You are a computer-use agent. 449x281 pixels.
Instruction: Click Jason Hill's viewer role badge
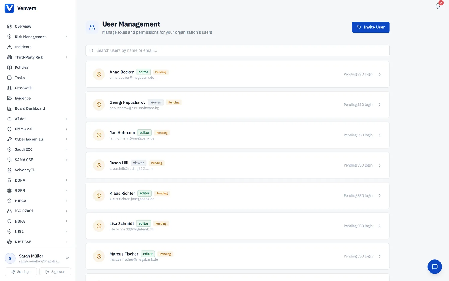tap(138, 163)
